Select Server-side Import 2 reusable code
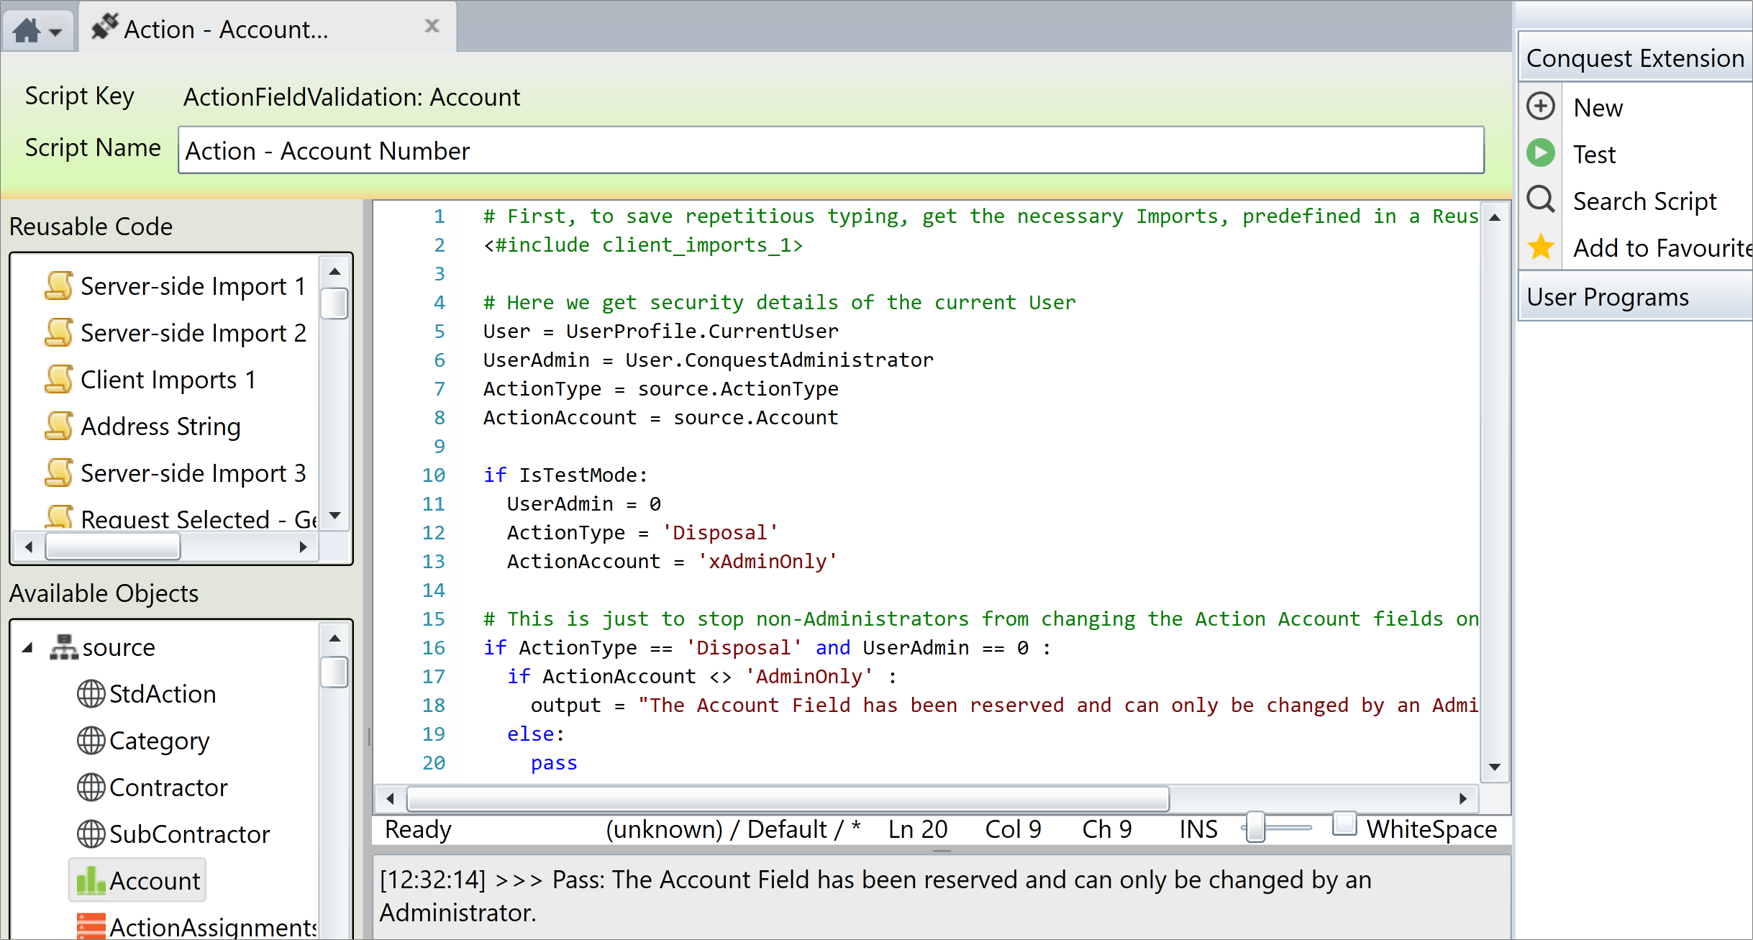Viewport: 1753px width, 940px height. tap(193, 333)
